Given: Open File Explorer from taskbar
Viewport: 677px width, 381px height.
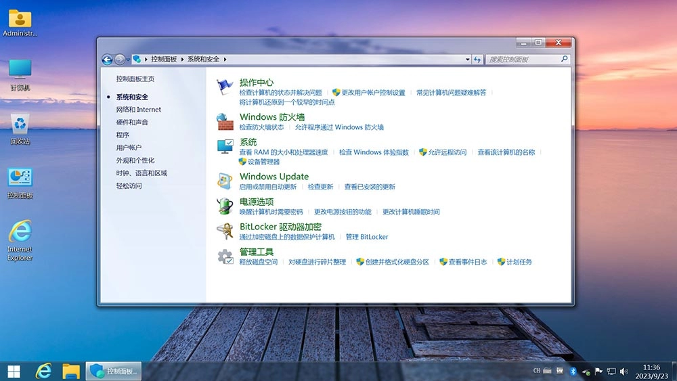Looking at the screenshot, I should click(71, 371).
